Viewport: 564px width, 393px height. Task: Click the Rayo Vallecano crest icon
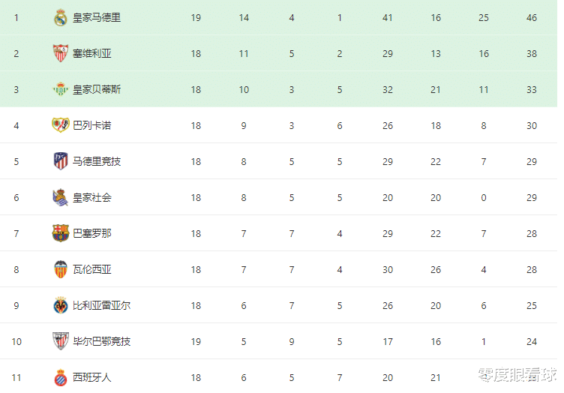point(61,125)
